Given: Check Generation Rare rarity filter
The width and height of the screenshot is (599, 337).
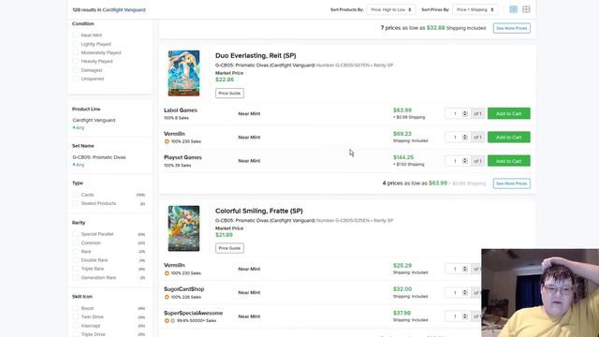Looking at the screenshot, I should pyautogui.click(x=76, y=277).
